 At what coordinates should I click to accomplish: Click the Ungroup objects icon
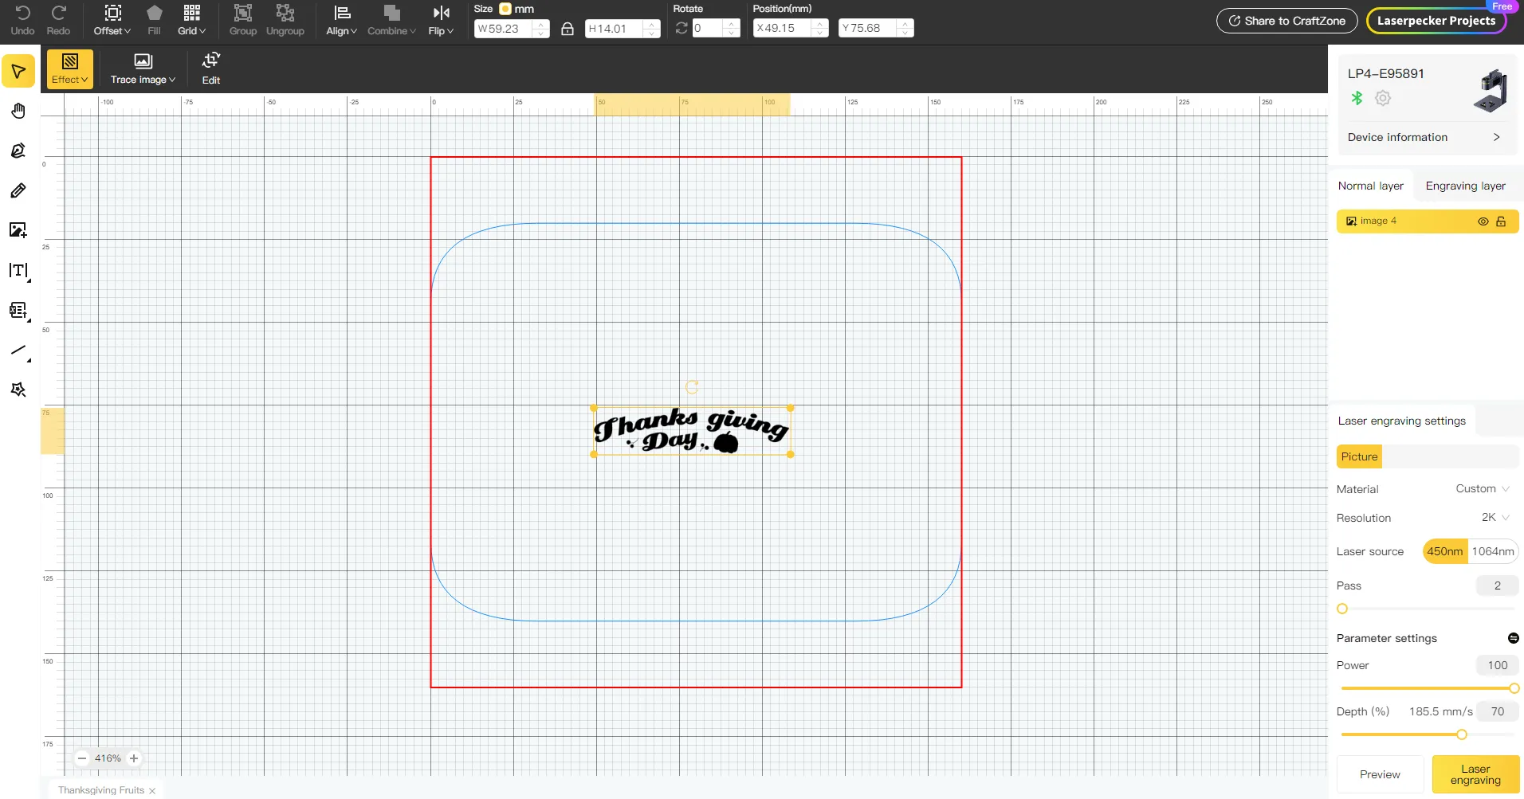pyautogui.click(x=285, y=21)
